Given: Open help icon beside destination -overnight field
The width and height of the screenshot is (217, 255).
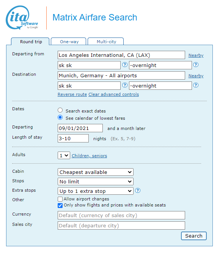Looking at the screenshot, I should pos(196,85).
